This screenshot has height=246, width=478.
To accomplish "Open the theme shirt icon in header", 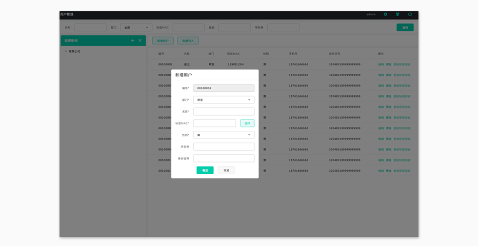I will pyautogui.click(x=398, y=14).
